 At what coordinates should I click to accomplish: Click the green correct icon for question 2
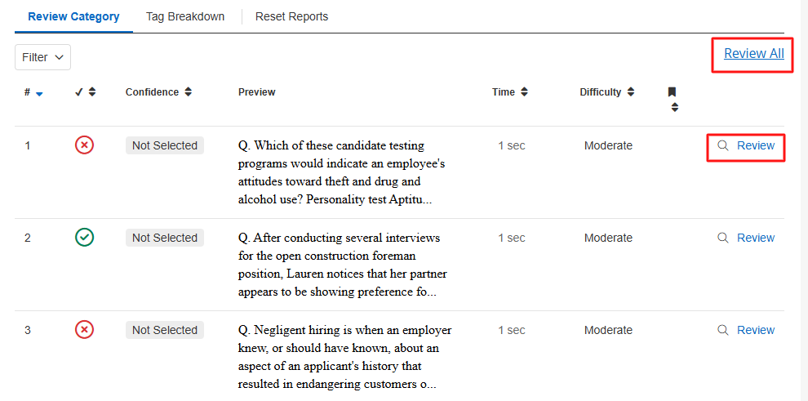click(x=84, y=238)
